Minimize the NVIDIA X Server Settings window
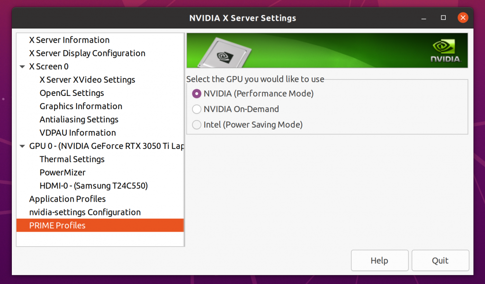The width and height of the screenshot is (485, 284). (424, 18)
